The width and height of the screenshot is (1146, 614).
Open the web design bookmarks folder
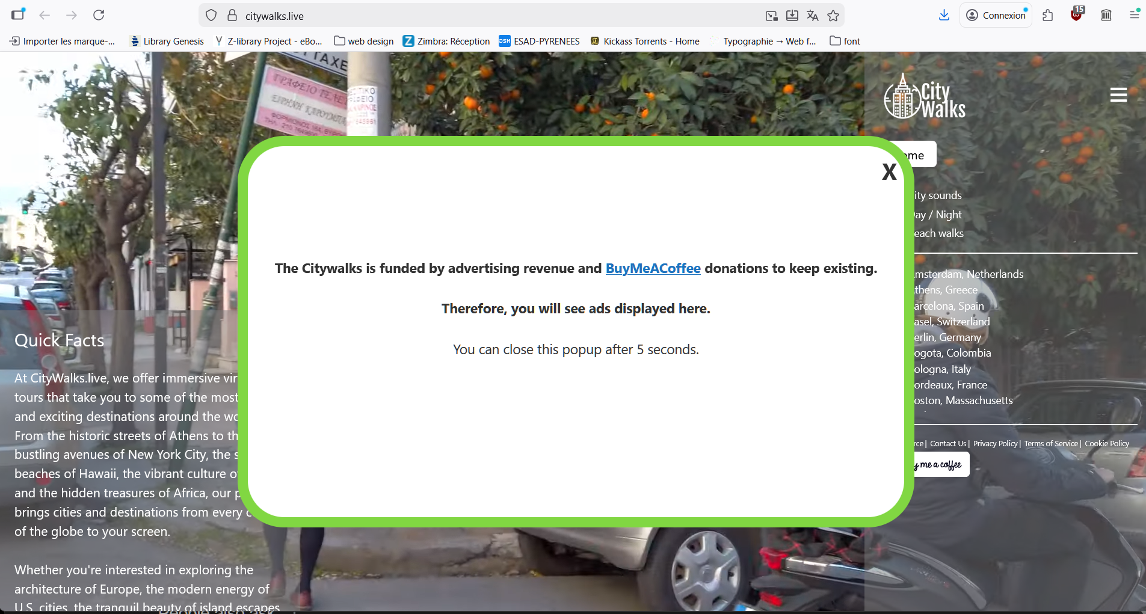[x=364, y=41]
